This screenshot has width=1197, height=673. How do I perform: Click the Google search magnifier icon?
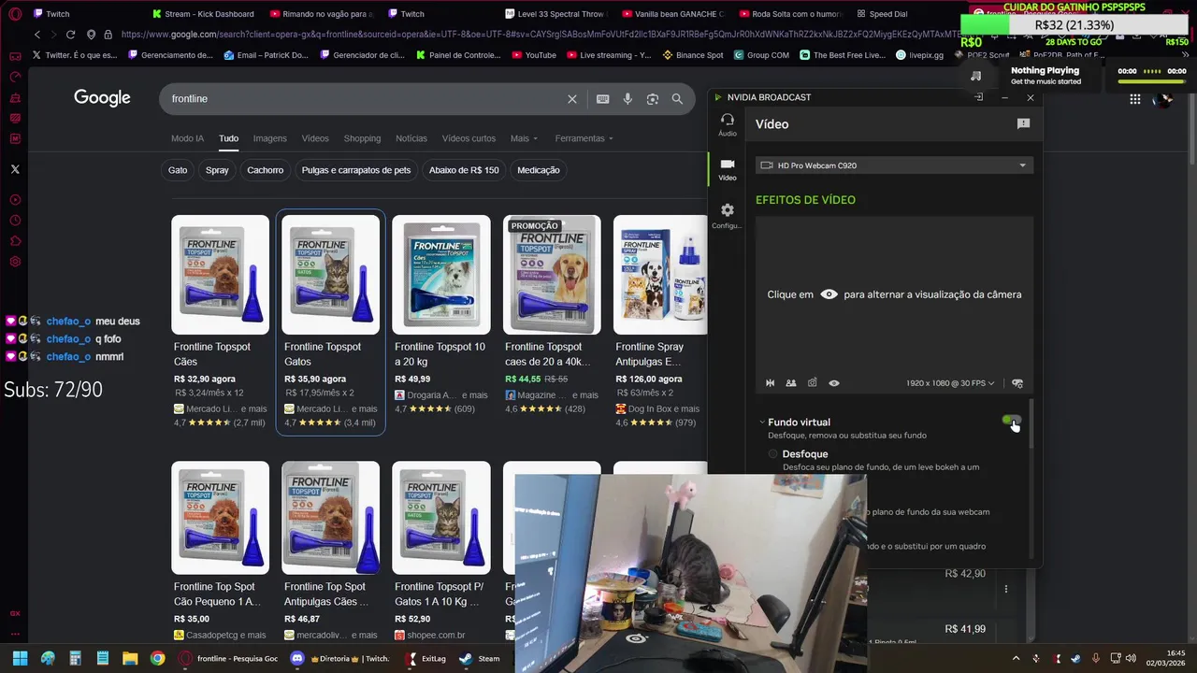677,99
